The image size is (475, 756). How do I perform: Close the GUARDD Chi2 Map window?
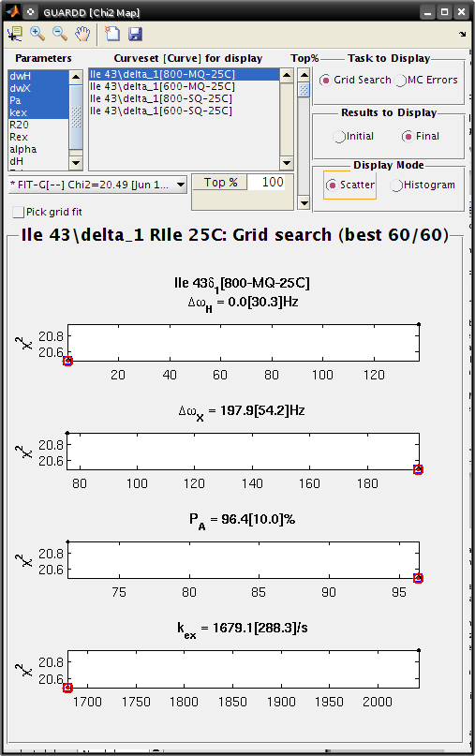[462, 12]
